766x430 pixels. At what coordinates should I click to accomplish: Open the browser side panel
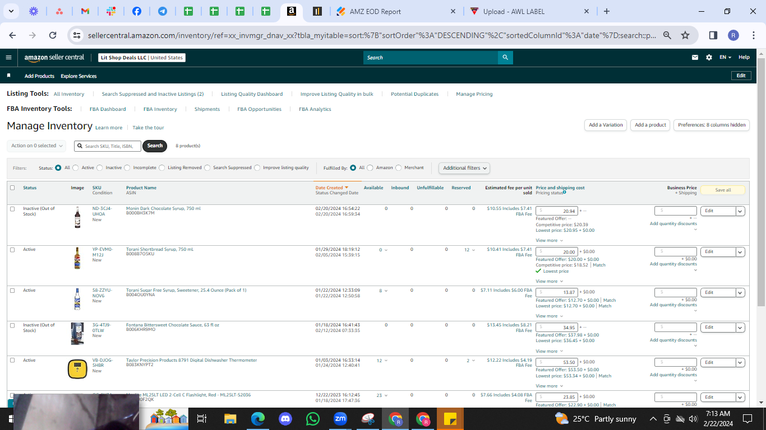click(x=713, y=35)
